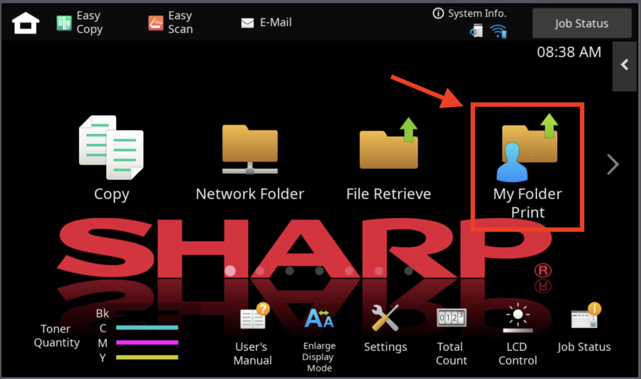Screen dimensions: 641x379
Task: Tap the 08:38 AM clock
Action: click(569, 52)
